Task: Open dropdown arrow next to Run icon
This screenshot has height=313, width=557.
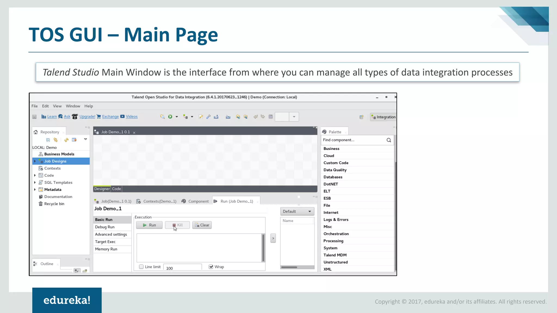Action: tap(177, 117)
